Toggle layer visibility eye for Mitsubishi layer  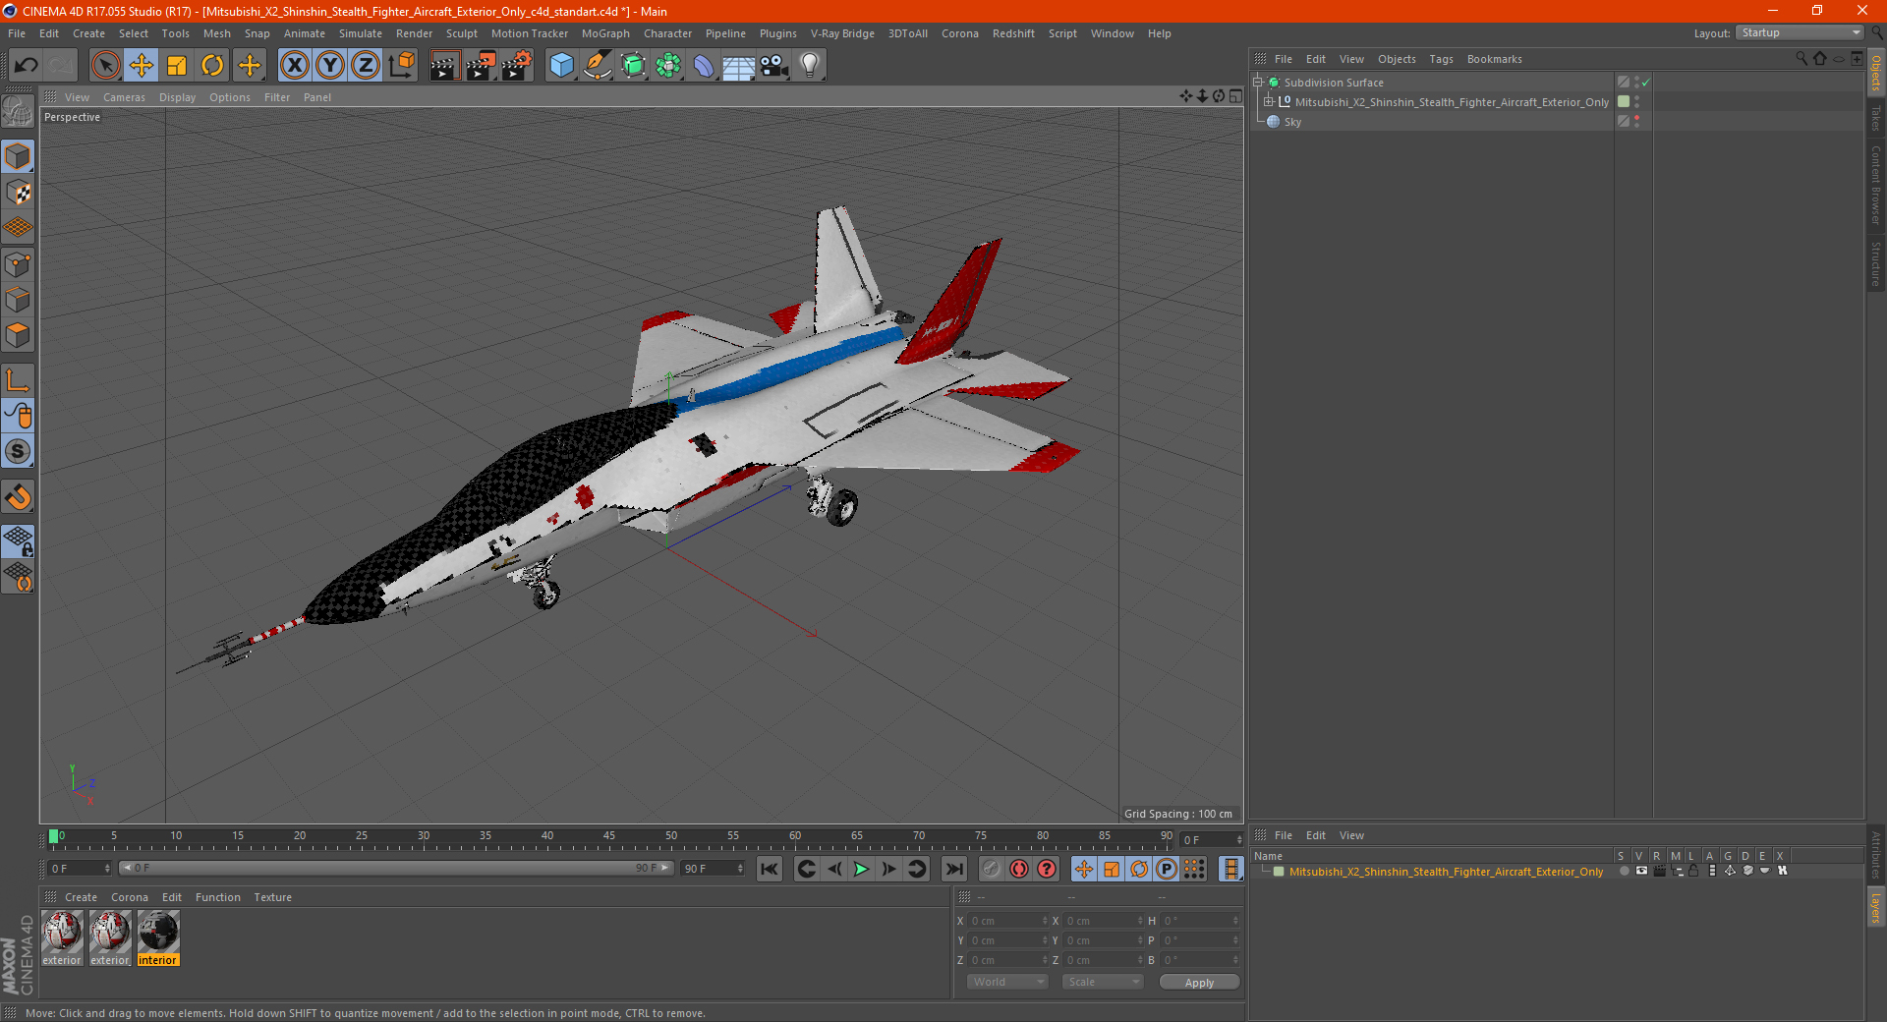(x=1641, y=871)
